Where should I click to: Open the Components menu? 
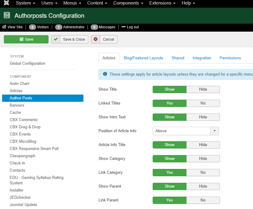[128, 3]
